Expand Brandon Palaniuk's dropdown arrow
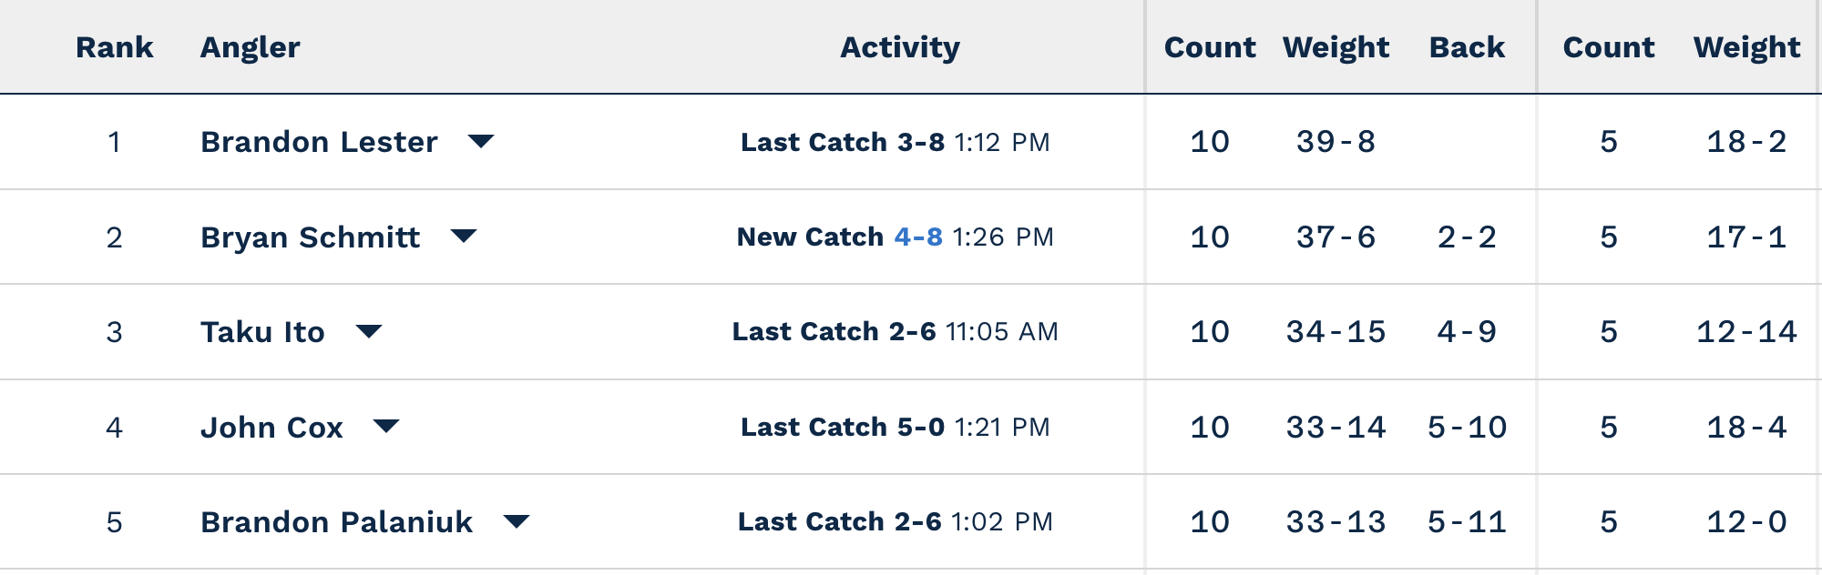Viewport: 1822px width, 575px height. (517, 521)
